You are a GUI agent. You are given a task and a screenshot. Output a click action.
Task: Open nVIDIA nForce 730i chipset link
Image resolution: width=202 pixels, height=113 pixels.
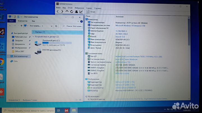[x=123, y=62]
